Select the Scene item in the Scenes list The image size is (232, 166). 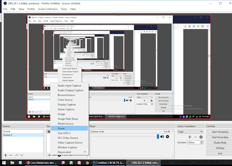pos(23,131)
